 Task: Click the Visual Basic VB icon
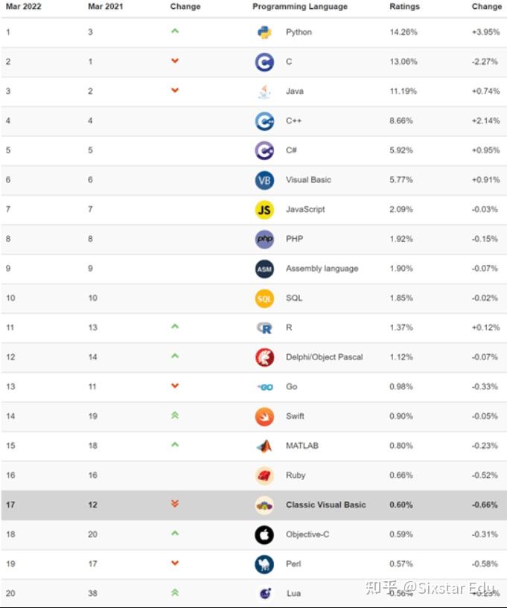click(x=264, y=180)
